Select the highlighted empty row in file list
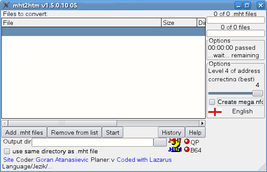This screenshot has height=172, width=267. pyautogui.click(x=103, y=32)
